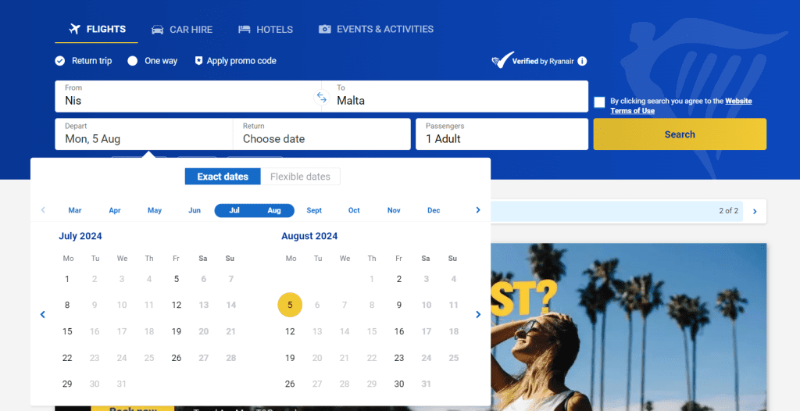
Task: Tick the Website Terms of Use checkbox
Action: pyautogui.click(x=599, y=102)
